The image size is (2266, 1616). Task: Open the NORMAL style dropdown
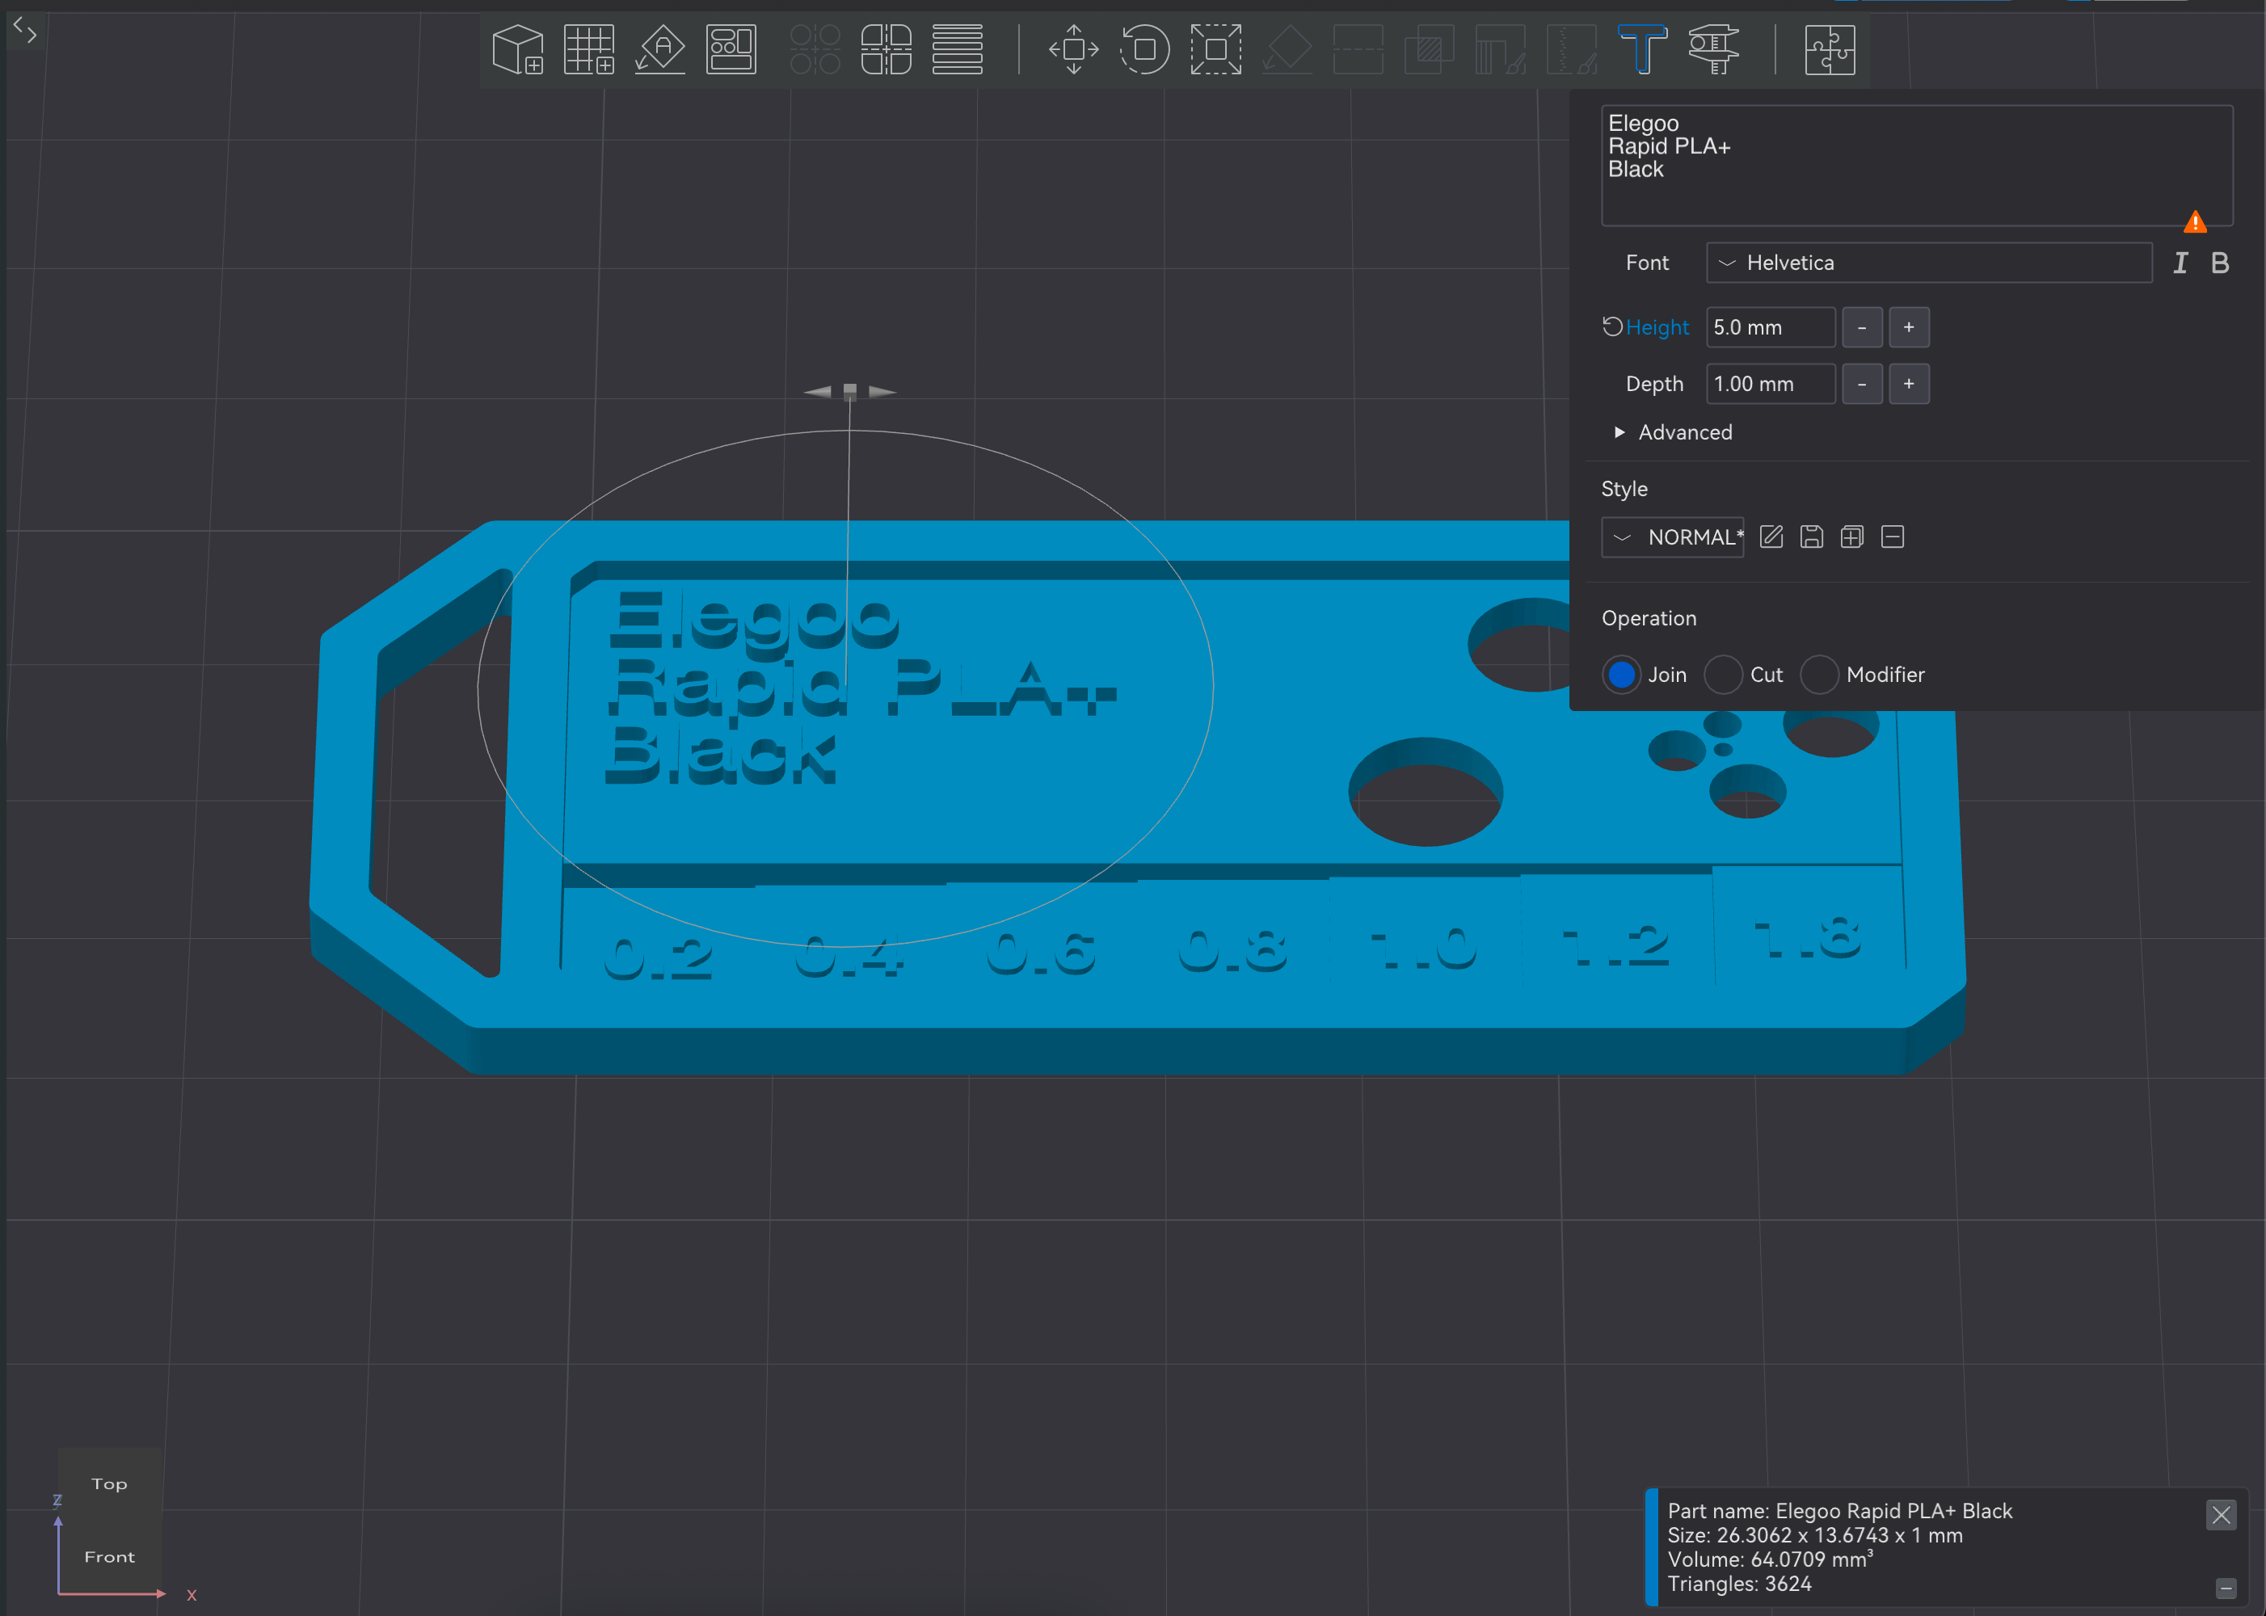click(1673, 537)
